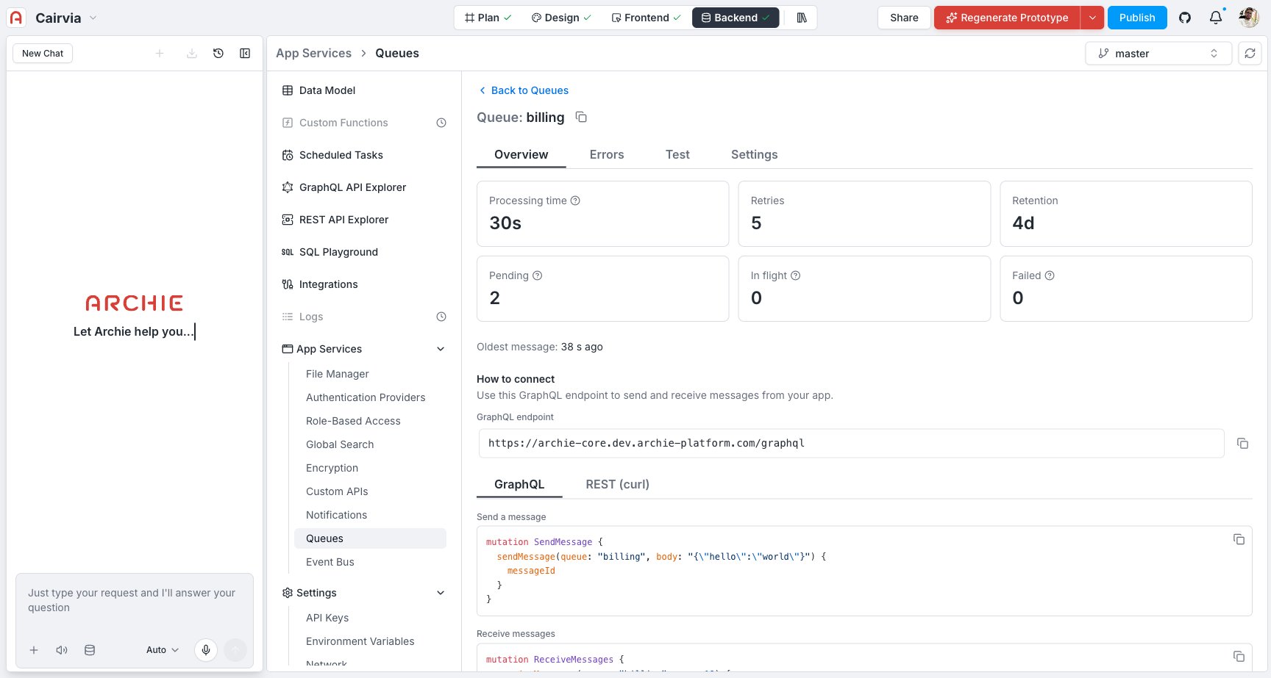Click the GraphQL endpoint URL field
1271x678 pixels.
[x=851, y=443]
